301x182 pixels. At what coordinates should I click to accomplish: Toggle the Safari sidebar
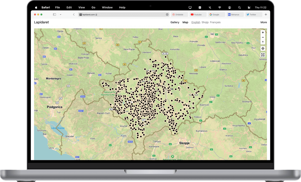tap(54, 15)
